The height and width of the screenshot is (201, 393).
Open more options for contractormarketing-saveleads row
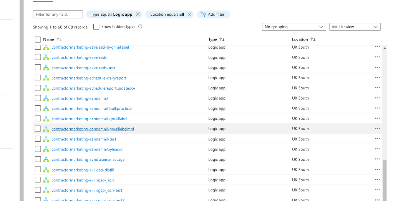point(378,57)
